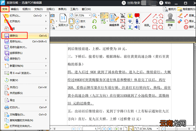Click the zoom-out minus beside zoom slider
196x131 pixels.
click(164, 129)
